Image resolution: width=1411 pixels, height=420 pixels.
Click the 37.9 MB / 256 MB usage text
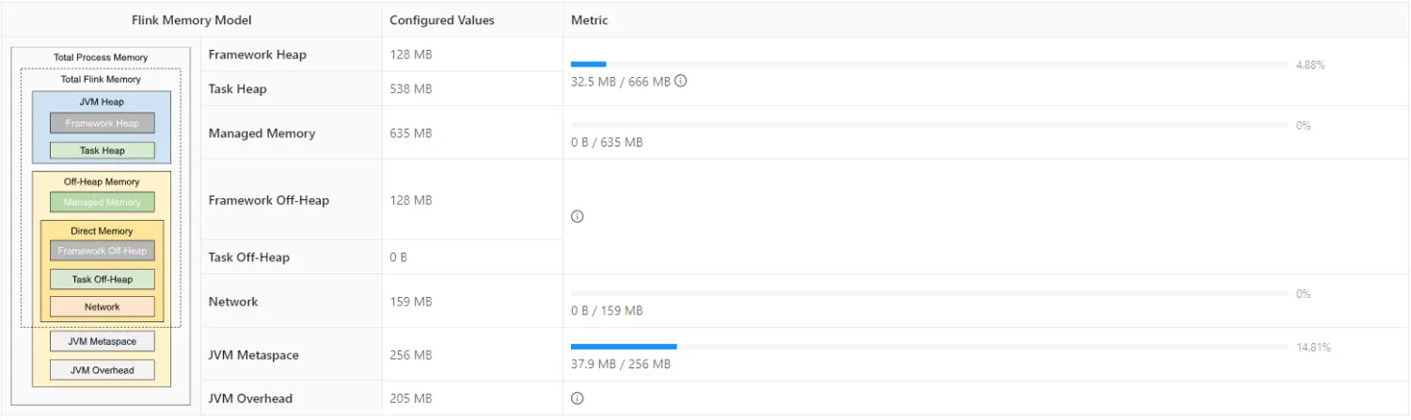click(621, 365)
